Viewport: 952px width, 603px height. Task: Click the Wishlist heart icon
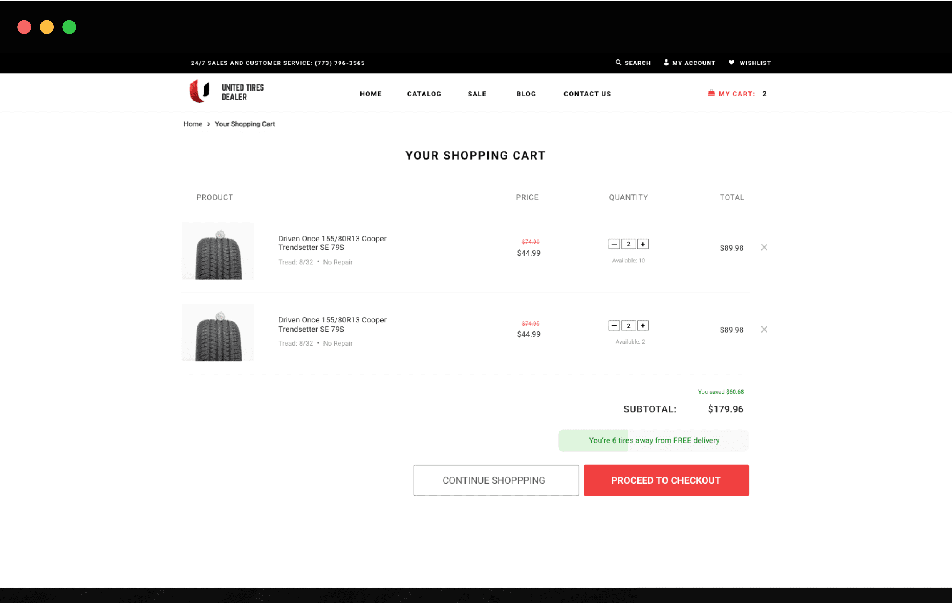(x=731, y=63)
